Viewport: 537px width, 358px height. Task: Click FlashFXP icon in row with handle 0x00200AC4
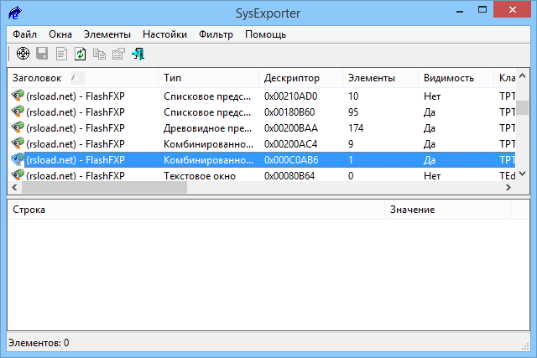(x=18, y=143)
